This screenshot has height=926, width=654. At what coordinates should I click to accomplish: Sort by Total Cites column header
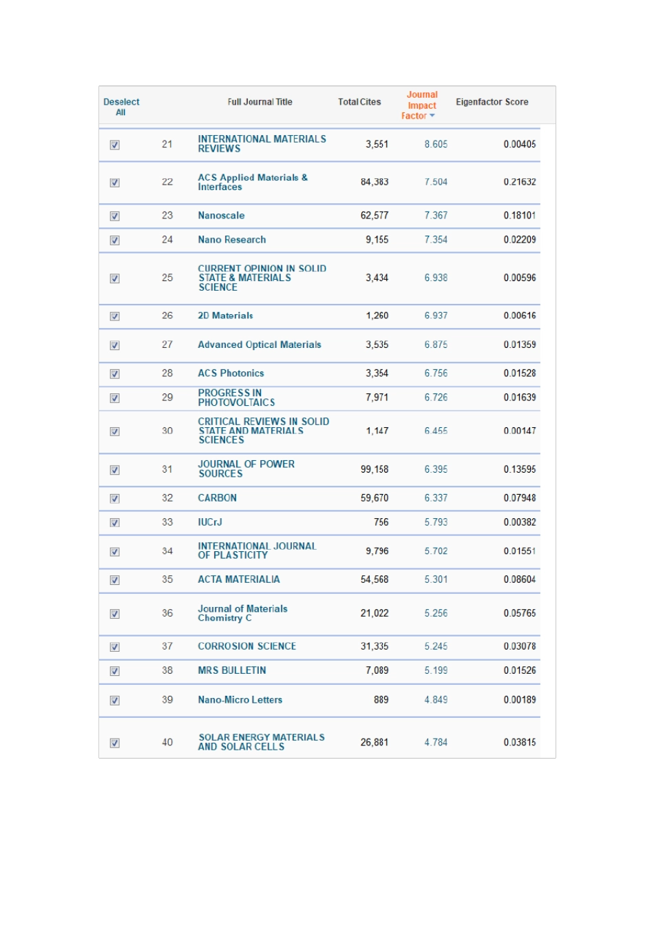point(359,102)
